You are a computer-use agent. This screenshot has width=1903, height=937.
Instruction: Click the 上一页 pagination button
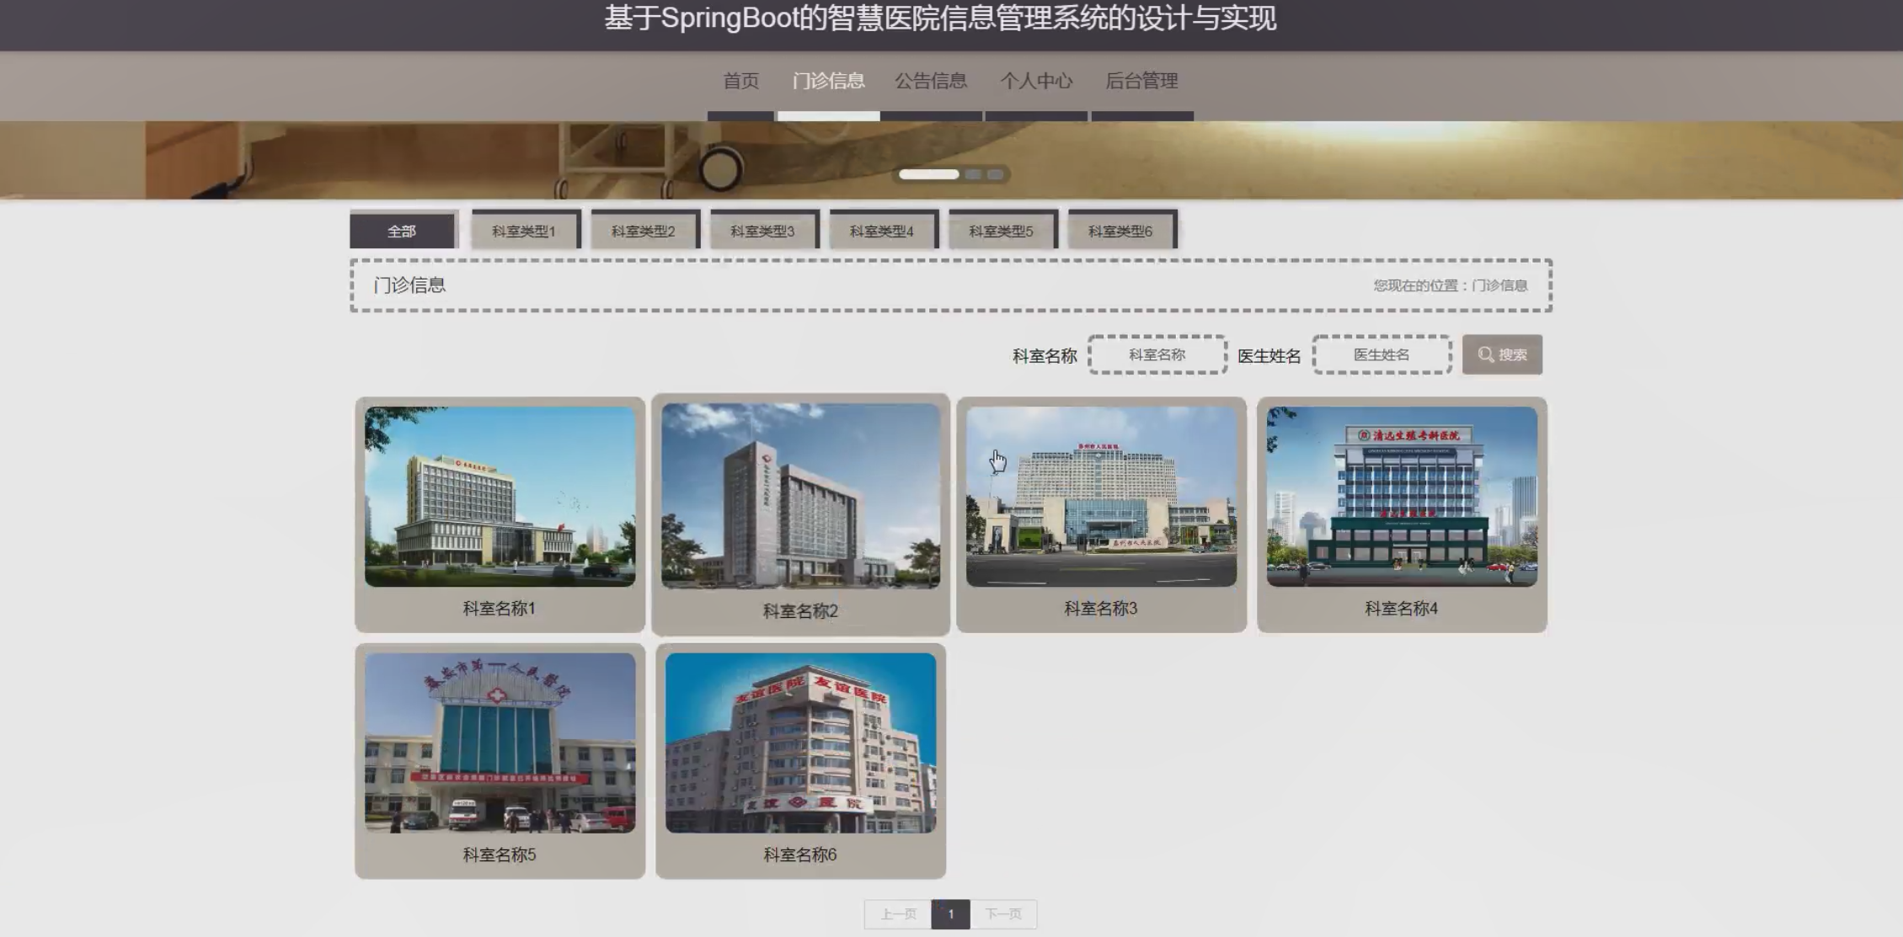point(898,914)
